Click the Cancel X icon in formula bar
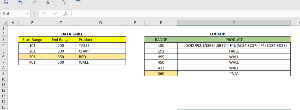300x110 pixels. [44, 14]
